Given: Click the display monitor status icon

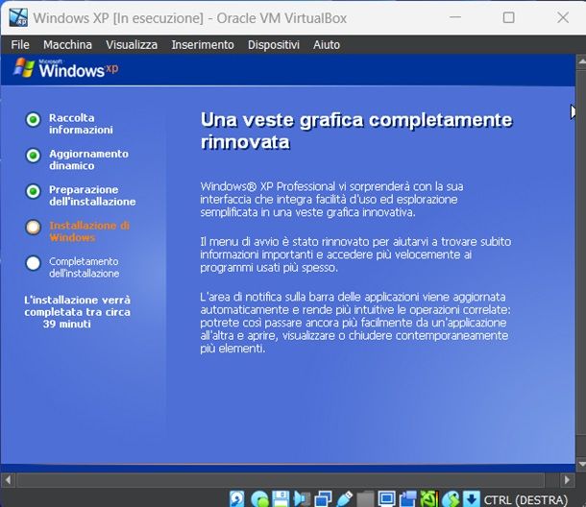Looking at the screenshot, I should pos(386,498).
